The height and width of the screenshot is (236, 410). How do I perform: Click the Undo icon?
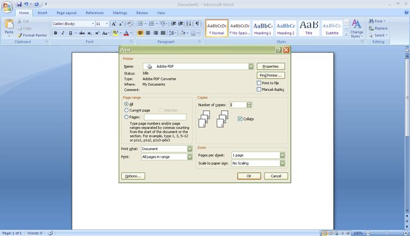click(x=26, y=4)
